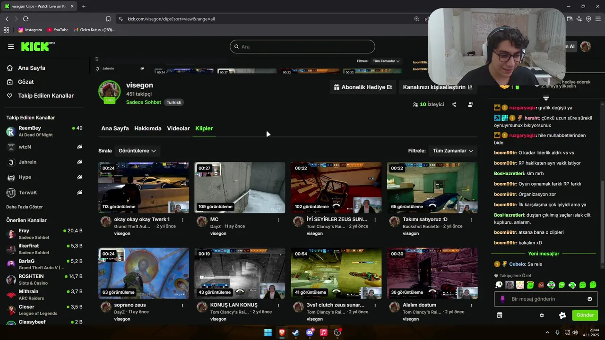Click the browser reload button
This screenshot has width=605, height=340.
[26, 19]
